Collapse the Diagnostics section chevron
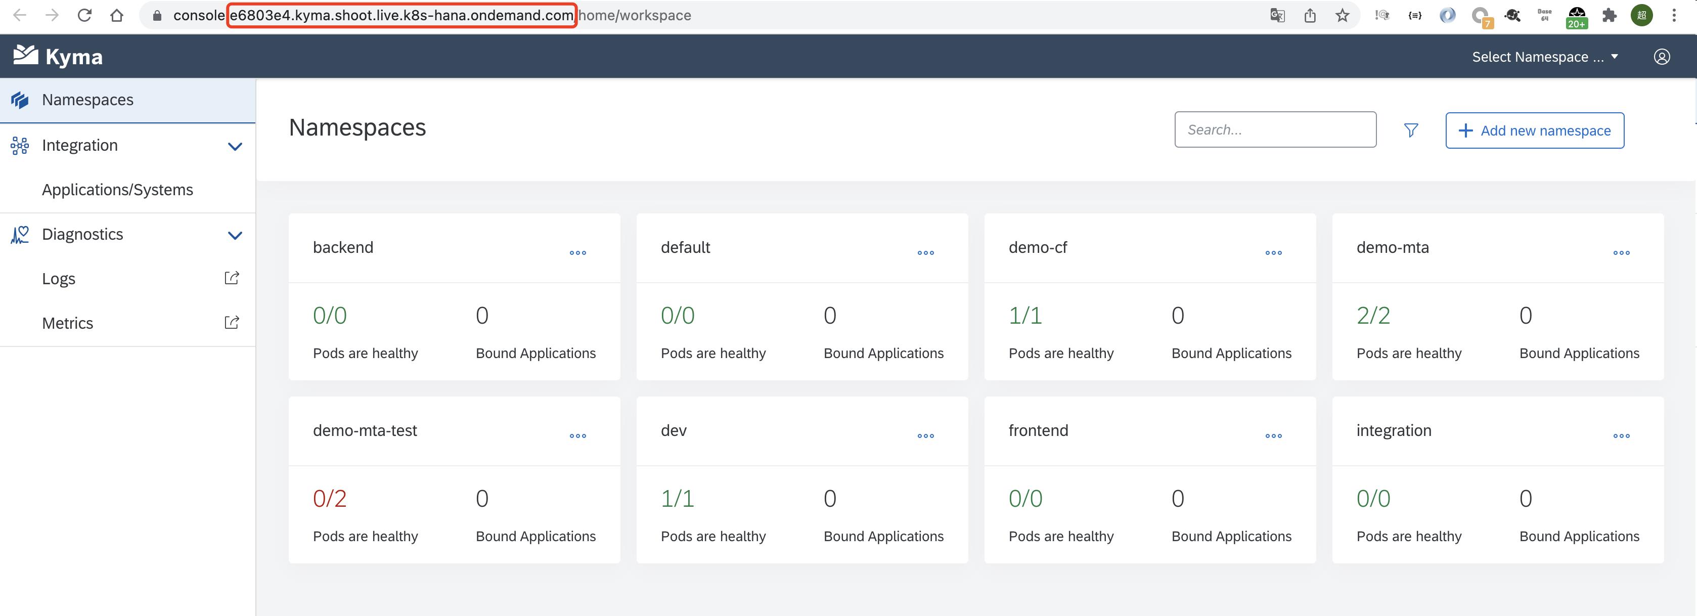This screenshot has height=616, width=1697. tap(235, 235)
